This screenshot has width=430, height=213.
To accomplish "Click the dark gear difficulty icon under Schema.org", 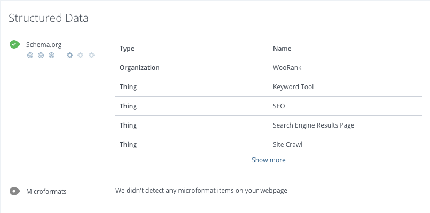I will click(69, 56).
